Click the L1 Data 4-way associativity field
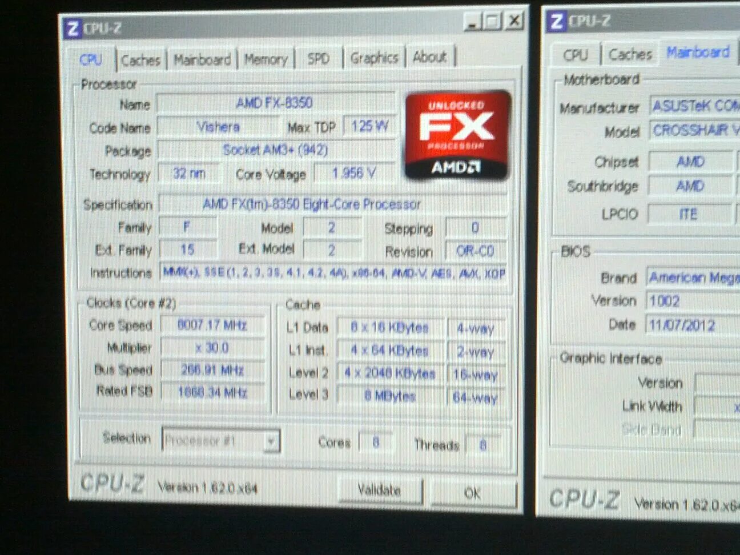The width and height of the screenshot is (740, 555). coord(476,329)
